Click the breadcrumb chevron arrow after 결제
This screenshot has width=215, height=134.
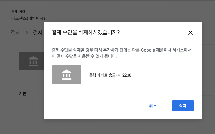(27, 33)
